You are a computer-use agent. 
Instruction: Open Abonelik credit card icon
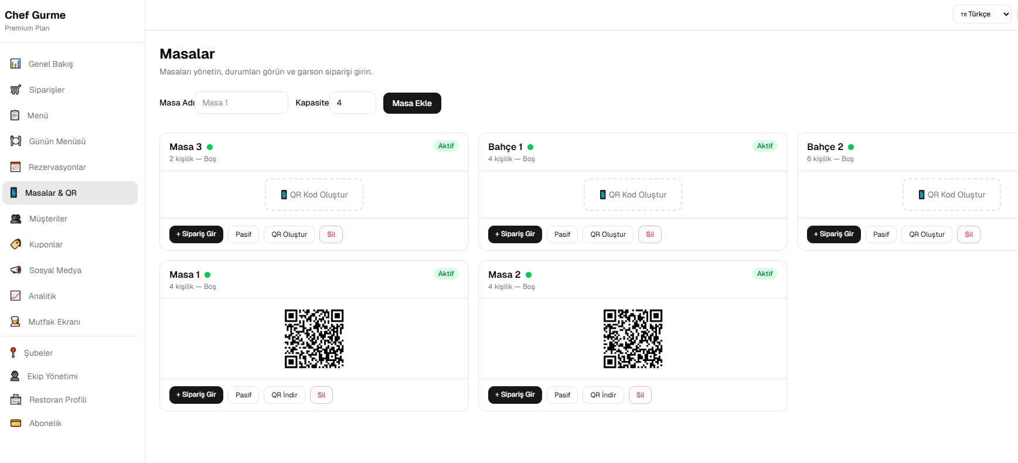click(16, 423)
